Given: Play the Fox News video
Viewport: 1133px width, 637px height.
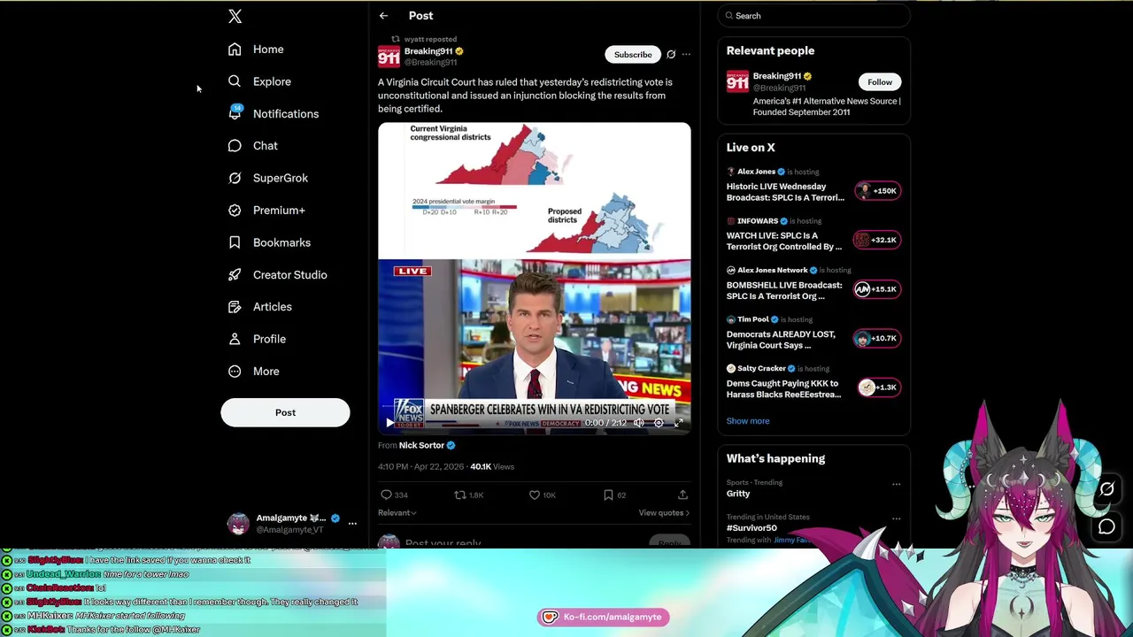Looking at the screenshot, I should (x=389, y=423).
